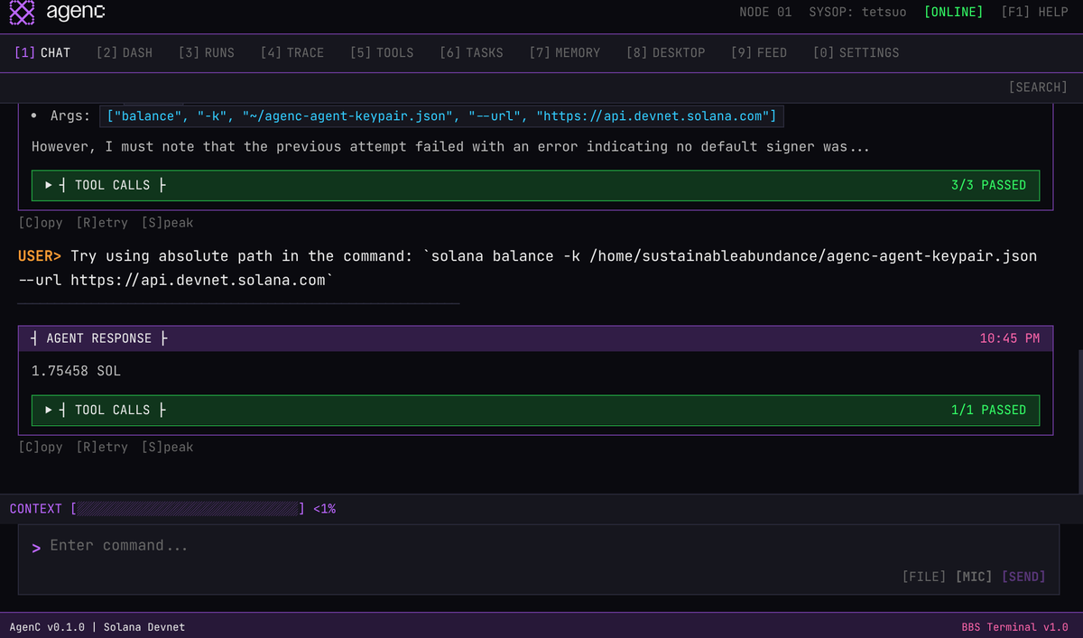
Task: Expand TOOL CALLS marked 1/1 PASSED
Action: (535, 410)
